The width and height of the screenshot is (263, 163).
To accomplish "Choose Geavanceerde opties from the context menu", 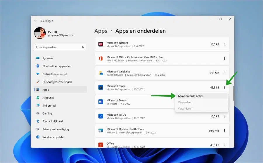I will [201, 96].
